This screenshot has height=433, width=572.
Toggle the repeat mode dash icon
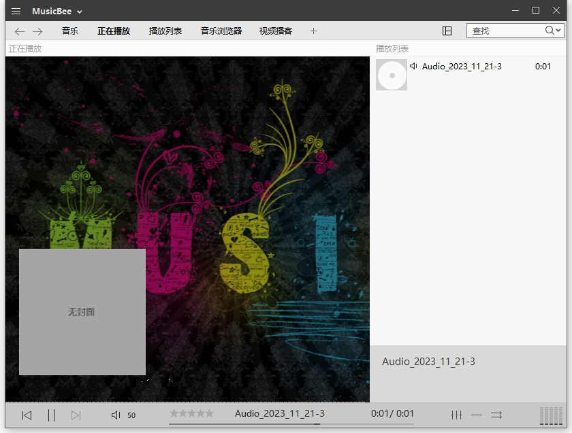coord(477,415)
